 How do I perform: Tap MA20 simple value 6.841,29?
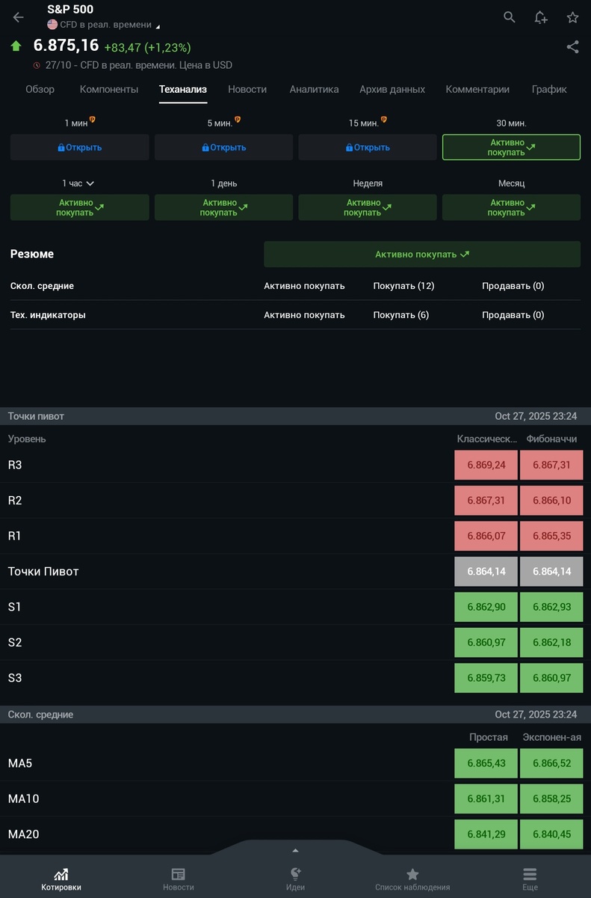coord(486,834)
